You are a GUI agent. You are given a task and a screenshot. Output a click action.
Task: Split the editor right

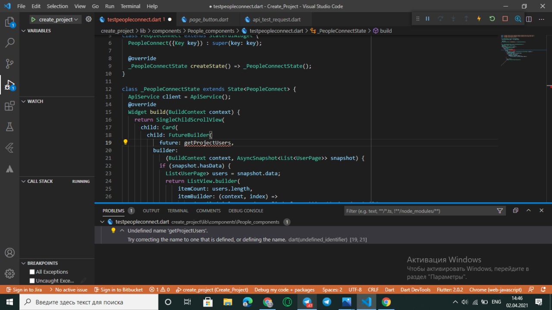pos(529,19)
